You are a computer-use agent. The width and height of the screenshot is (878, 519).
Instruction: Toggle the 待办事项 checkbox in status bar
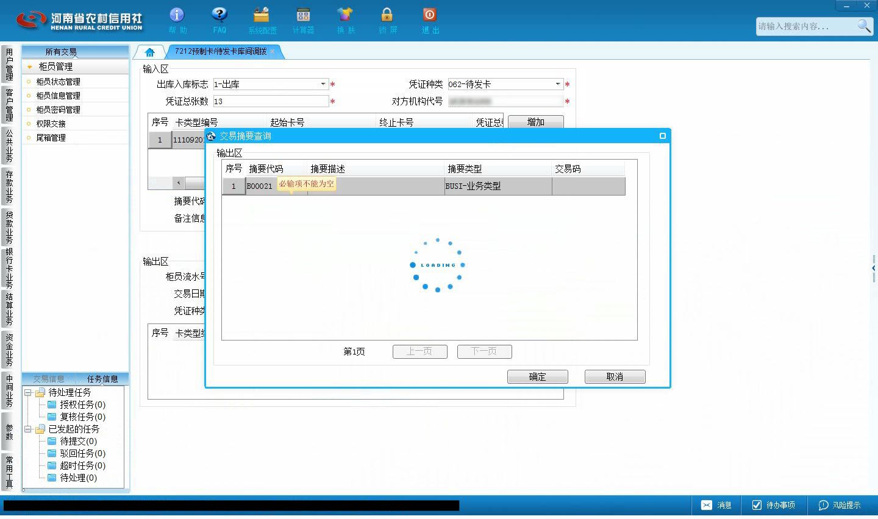coord(757,505)
